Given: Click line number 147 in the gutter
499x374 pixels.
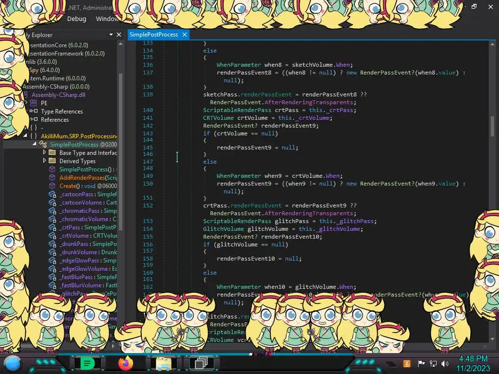Looking at the screenshot, I should click(148, 162).
